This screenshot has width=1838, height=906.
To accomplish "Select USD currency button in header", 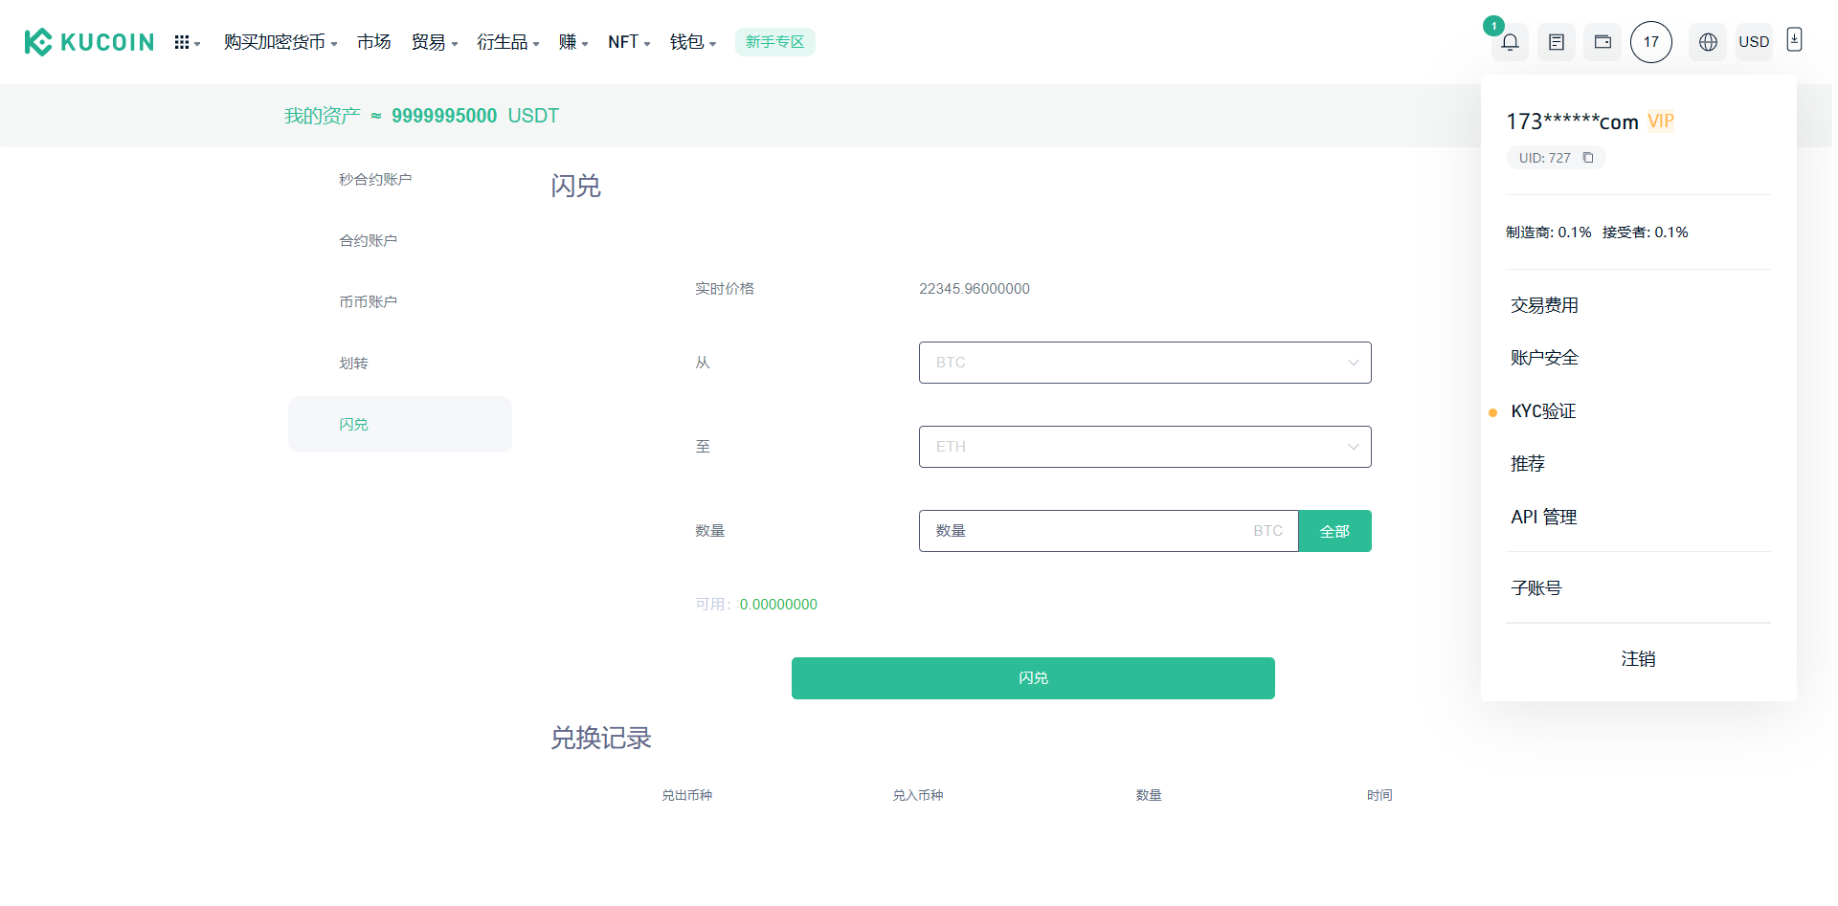I will (1754, 42).
